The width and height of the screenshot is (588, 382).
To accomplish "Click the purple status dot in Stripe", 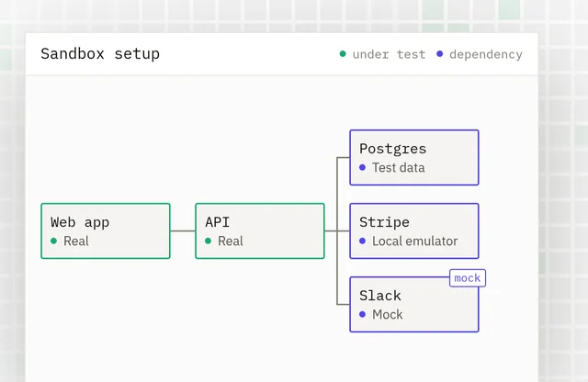I will [x=362, y=241].
